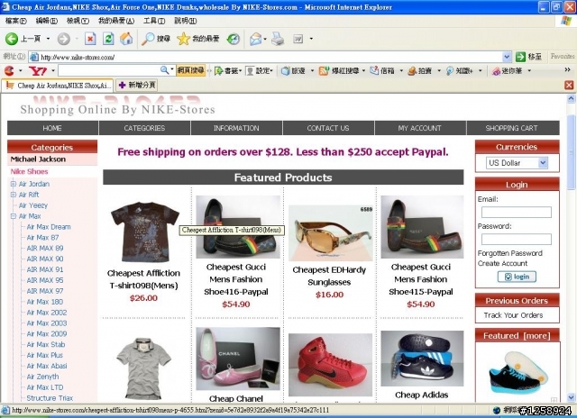Go to HOME in site navigation
Image resolution: width=577 pixels, height=418 pixels.
(x=52, y=128)
